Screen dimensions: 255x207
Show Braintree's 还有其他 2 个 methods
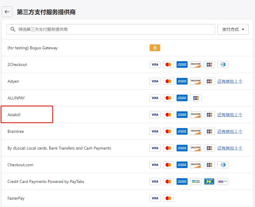pos(230,131)
